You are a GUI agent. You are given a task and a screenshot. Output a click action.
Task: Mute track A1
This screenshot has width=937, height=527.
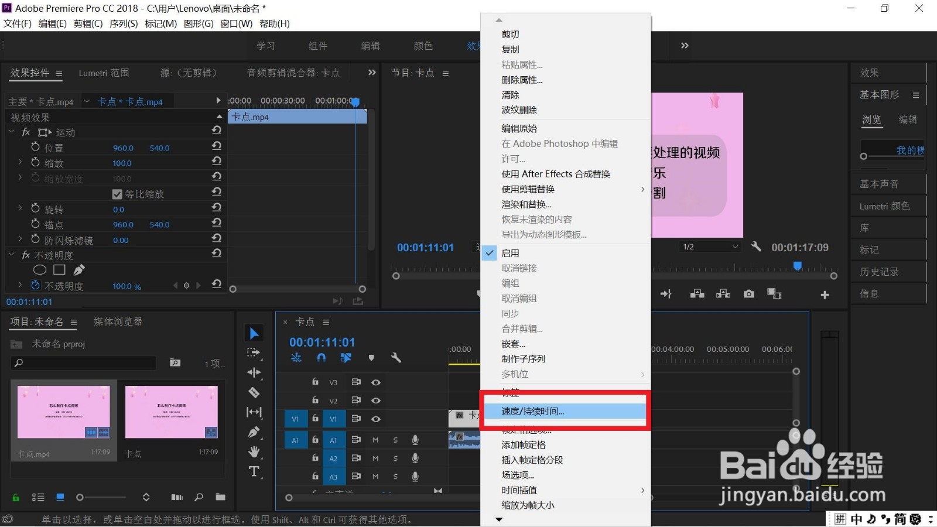(375, 440)
